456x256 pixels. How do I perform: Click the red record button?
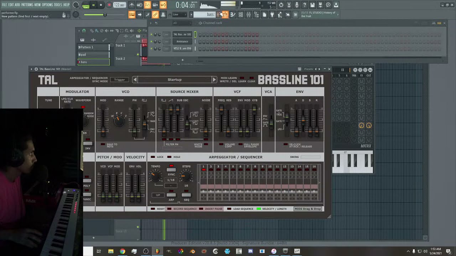pyautogui.click(x=109, y=5)
